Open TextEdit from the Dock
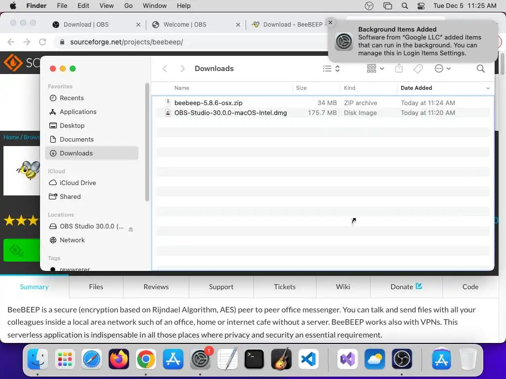The image size is (506, 379). pos(227,359)
